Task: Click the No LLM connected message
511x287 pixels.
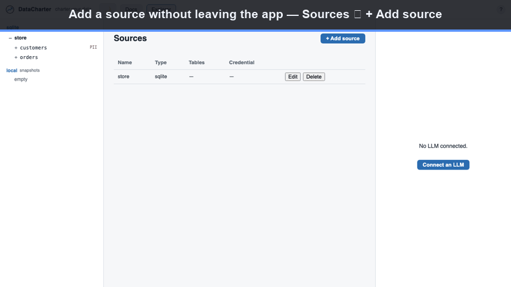Action: (443, 146)
